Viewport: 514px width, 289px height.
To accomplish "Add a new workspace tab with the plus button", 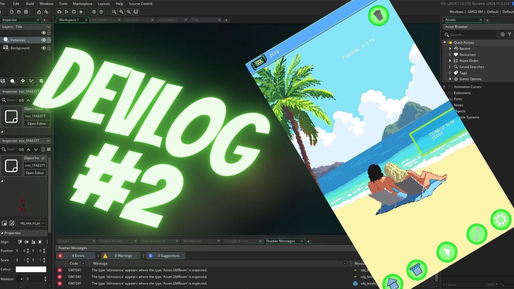I will click(226, 20).
